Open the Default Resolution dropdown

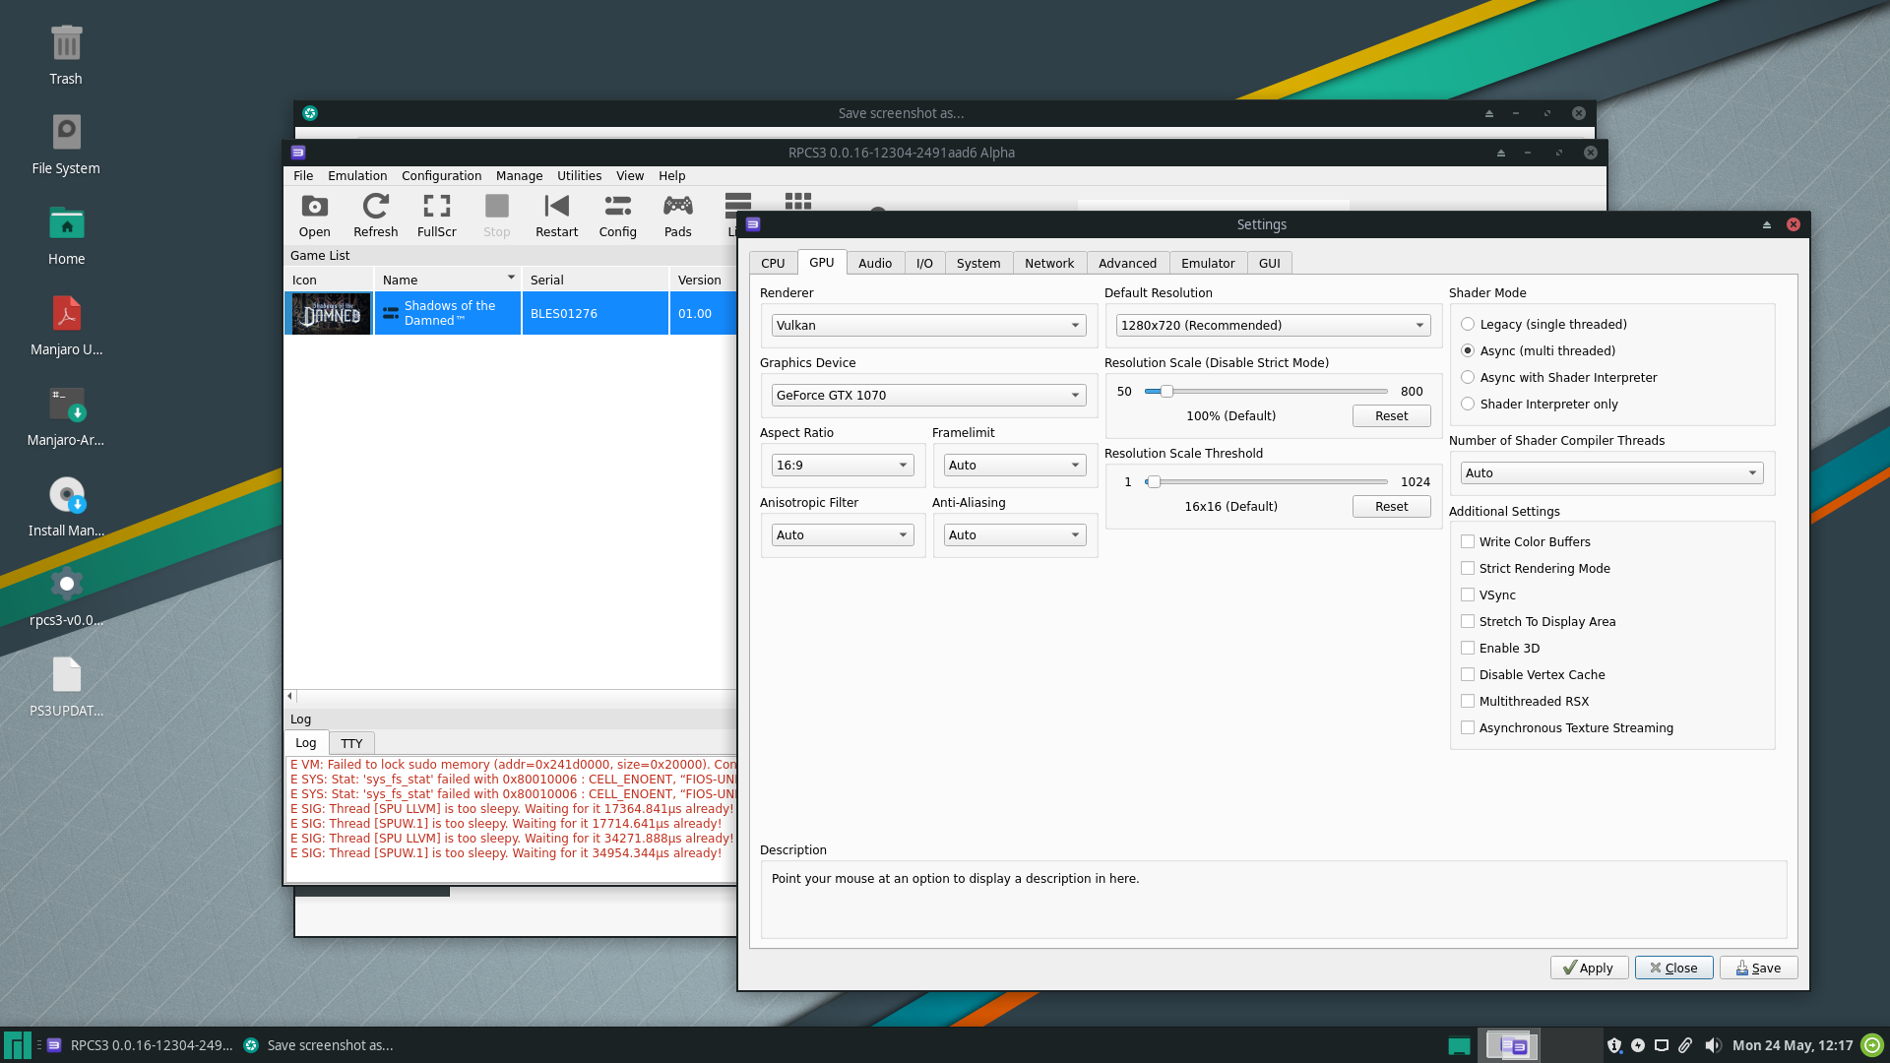1273,325
